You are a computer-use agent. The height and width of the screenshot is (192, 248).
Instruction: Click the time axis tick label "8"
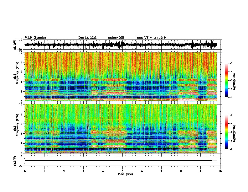click(181, 171)
